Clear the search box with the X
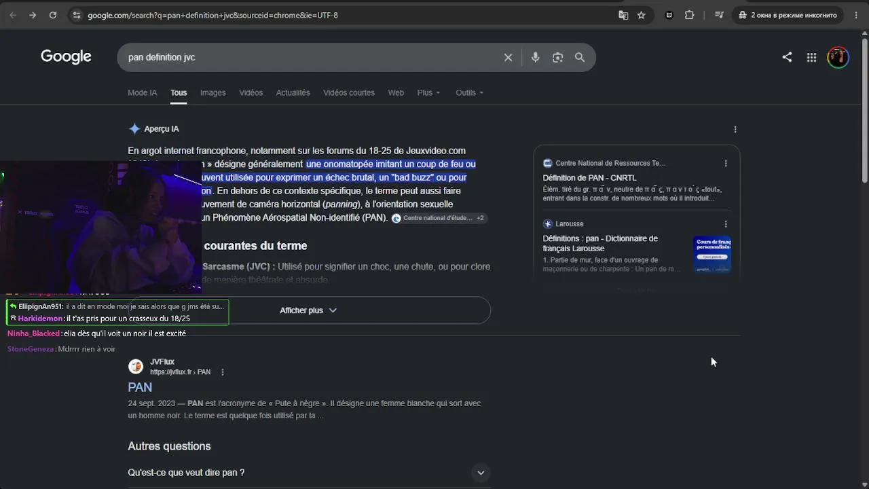The height and width of the screenshot is (489, 869). click(508, 58)
